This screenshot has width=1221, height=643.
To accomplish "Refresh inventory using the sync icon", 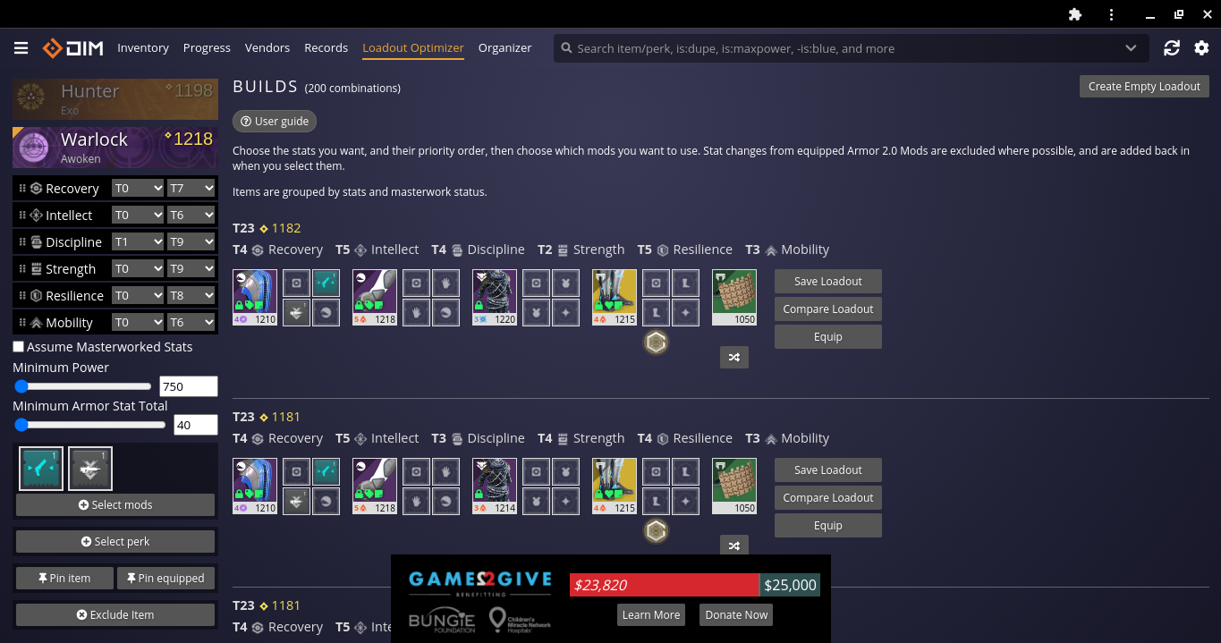I will (x=1172, y=48).
